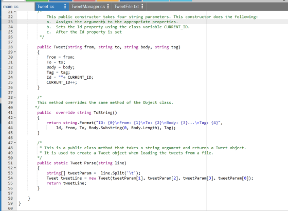
Task: Open the TweetManager.cs tab
Action: (88, 7)
